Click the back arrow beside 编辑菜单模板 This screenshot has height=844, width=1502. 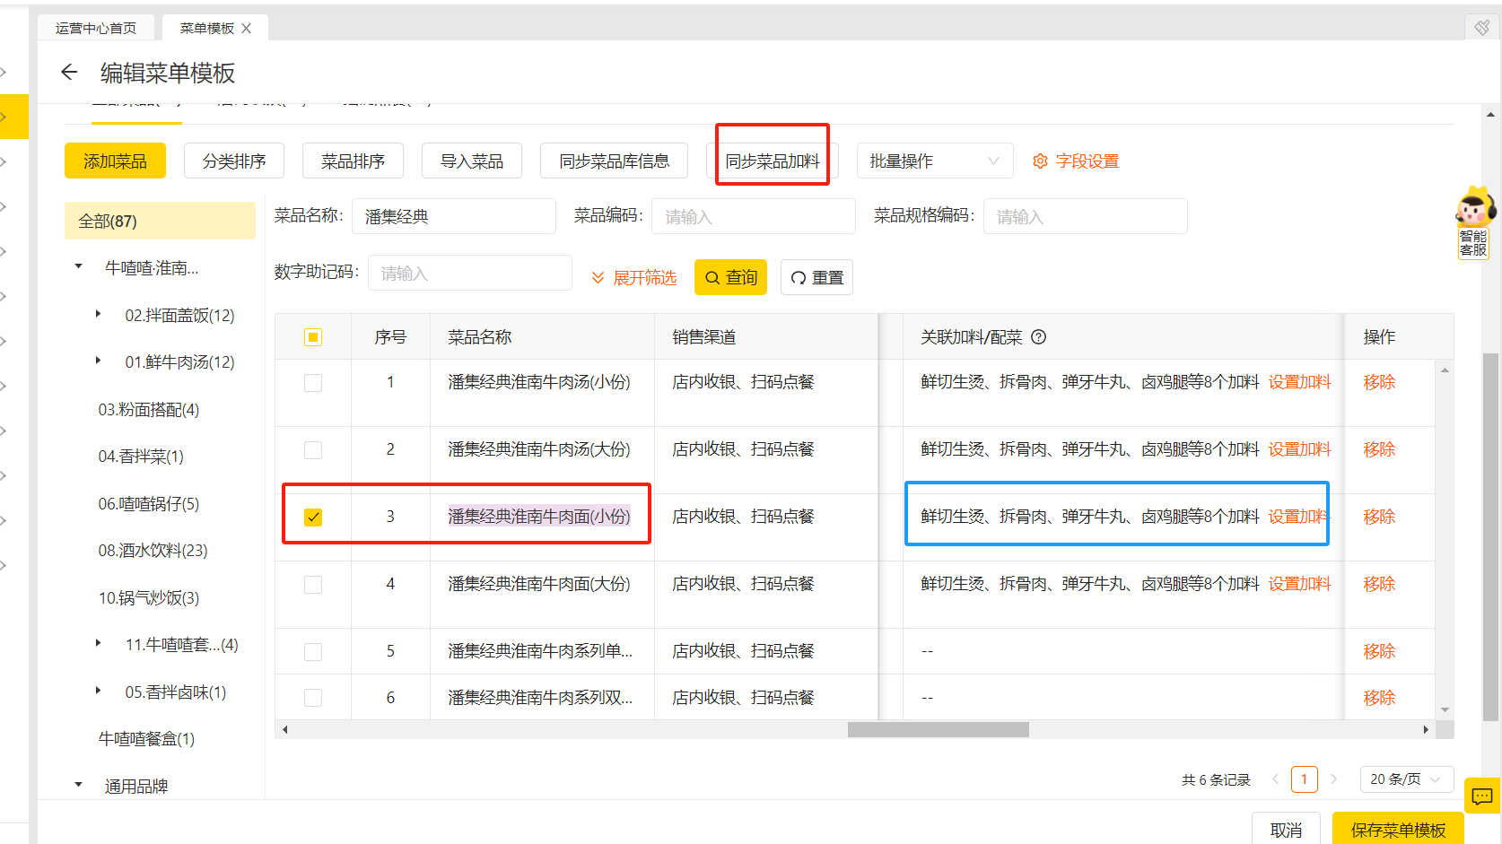[69, 72]
